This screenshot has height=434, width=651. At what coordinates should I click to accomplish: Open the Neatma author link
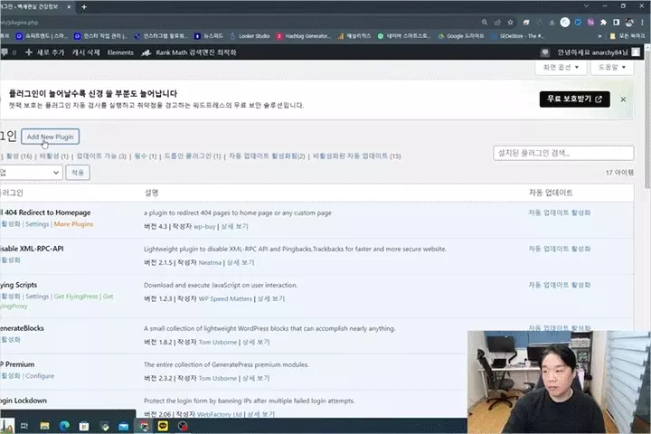210,262
